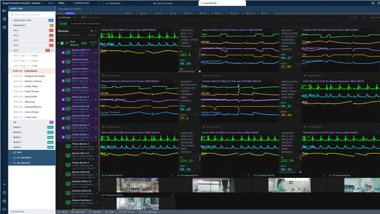Collapse the ICU 5 unit node

point(11,50)
